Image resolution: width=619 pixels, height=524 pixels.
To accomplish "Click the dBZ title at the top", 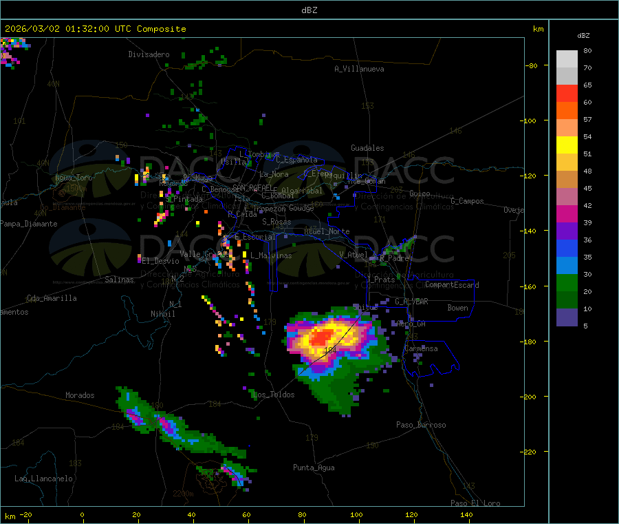I will (309, 10).
